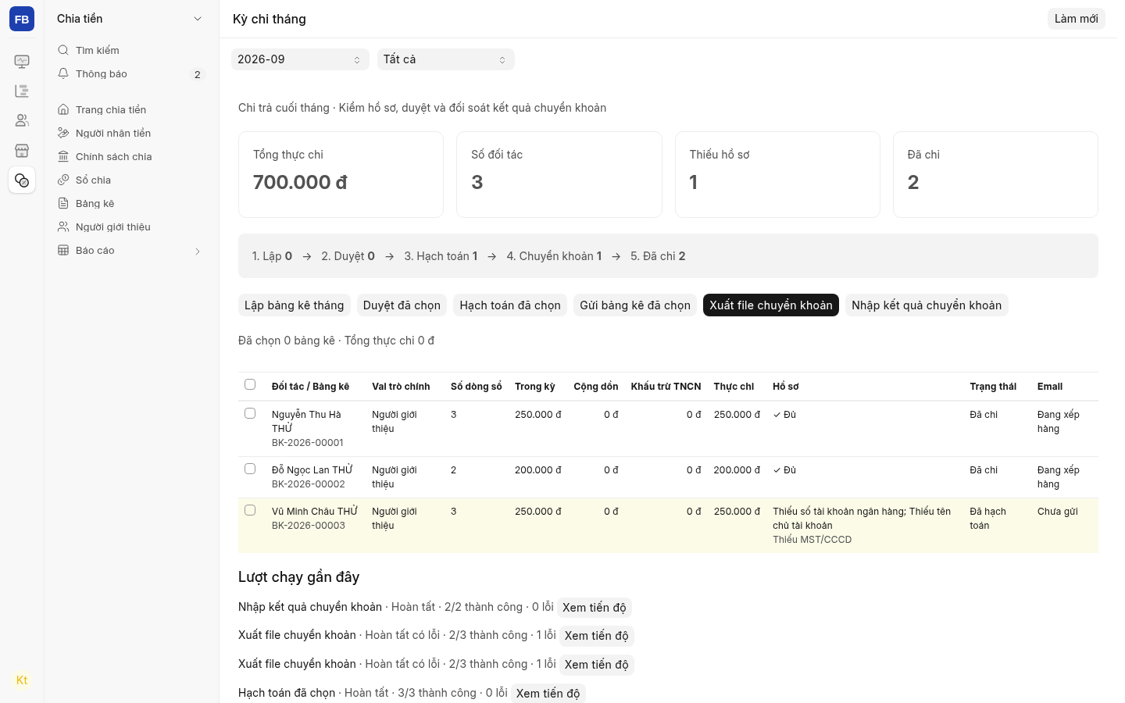Open Sổ chia ledger
Image resolution: width=1125 pixels, height=703 pixels.
[x=131, y=180]
